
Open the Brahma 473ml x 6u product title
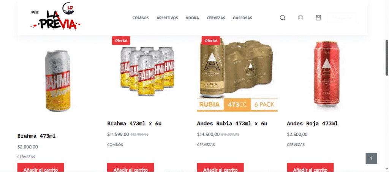(134, 123)
